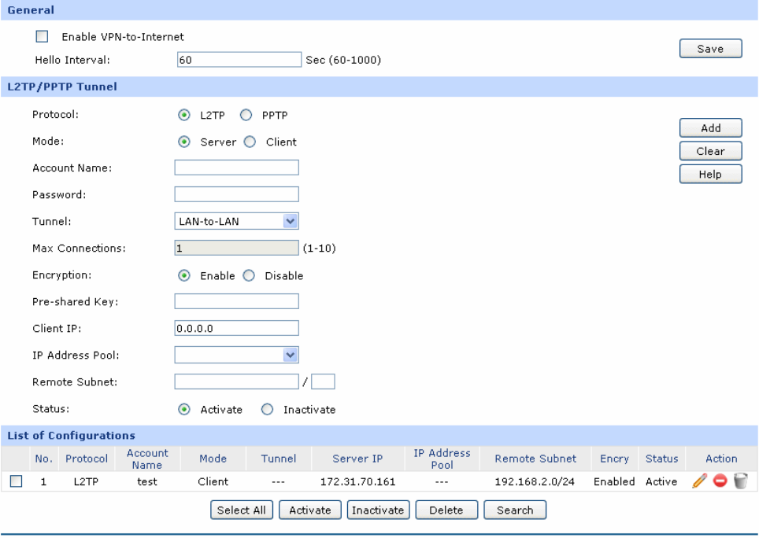Click the trash delete icon for test entry

(x=739, y=481)
